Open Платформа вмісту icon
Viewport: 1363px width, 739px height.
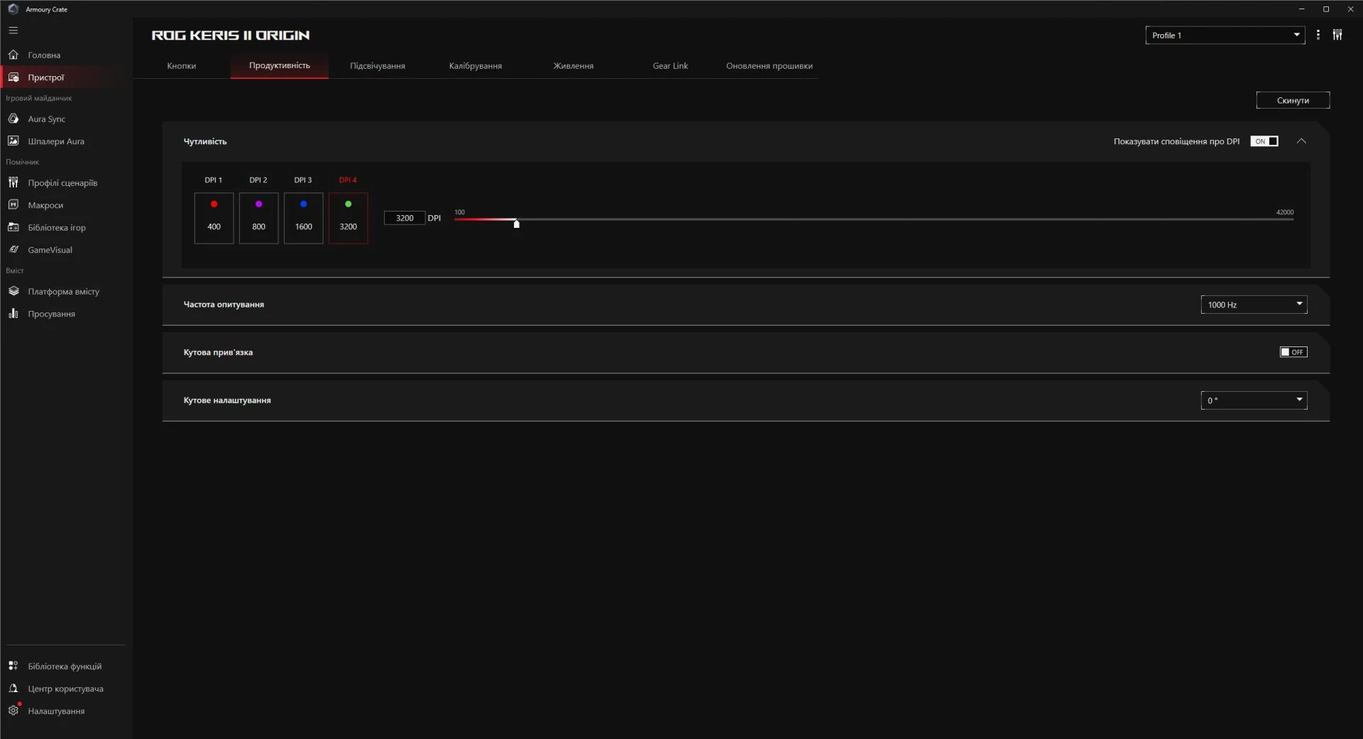click(x=13, y=291)
